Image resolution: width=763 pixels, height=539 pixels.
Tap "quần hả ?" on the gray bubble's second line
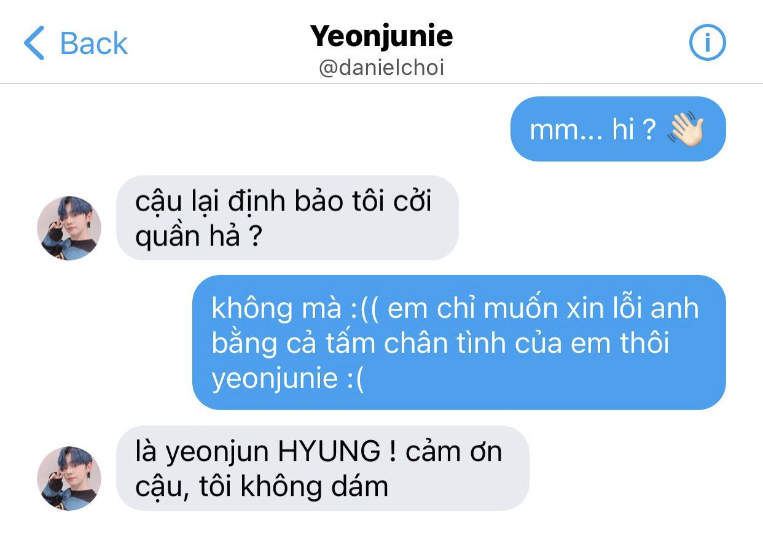[197, 238]
